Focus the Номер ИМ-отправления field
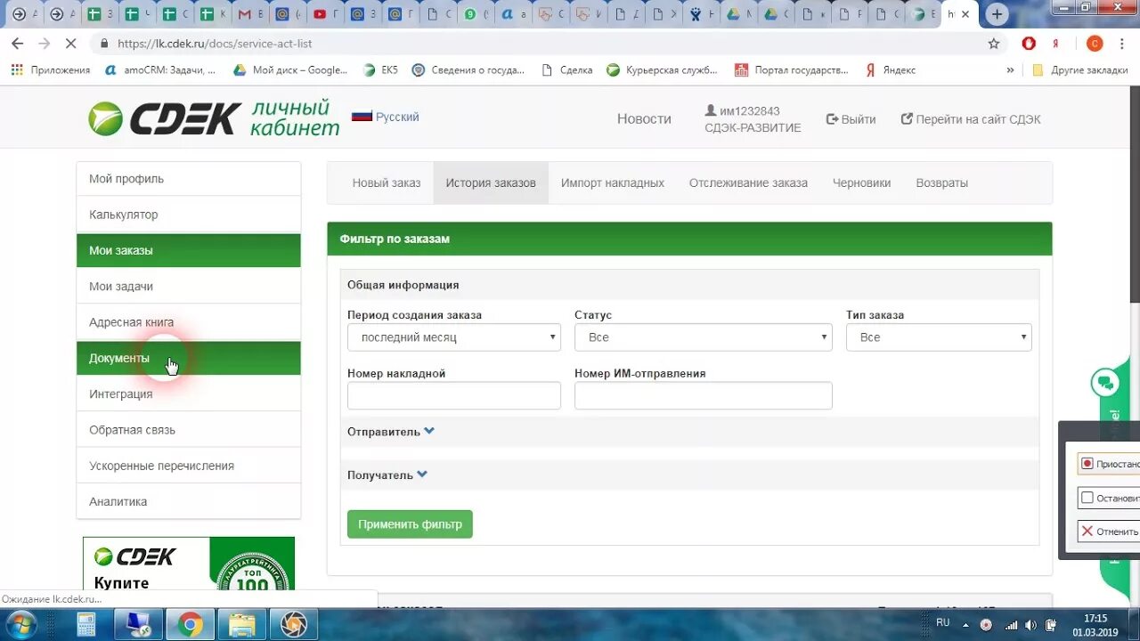Screen dimensions: 1140x641 point(704,395)
